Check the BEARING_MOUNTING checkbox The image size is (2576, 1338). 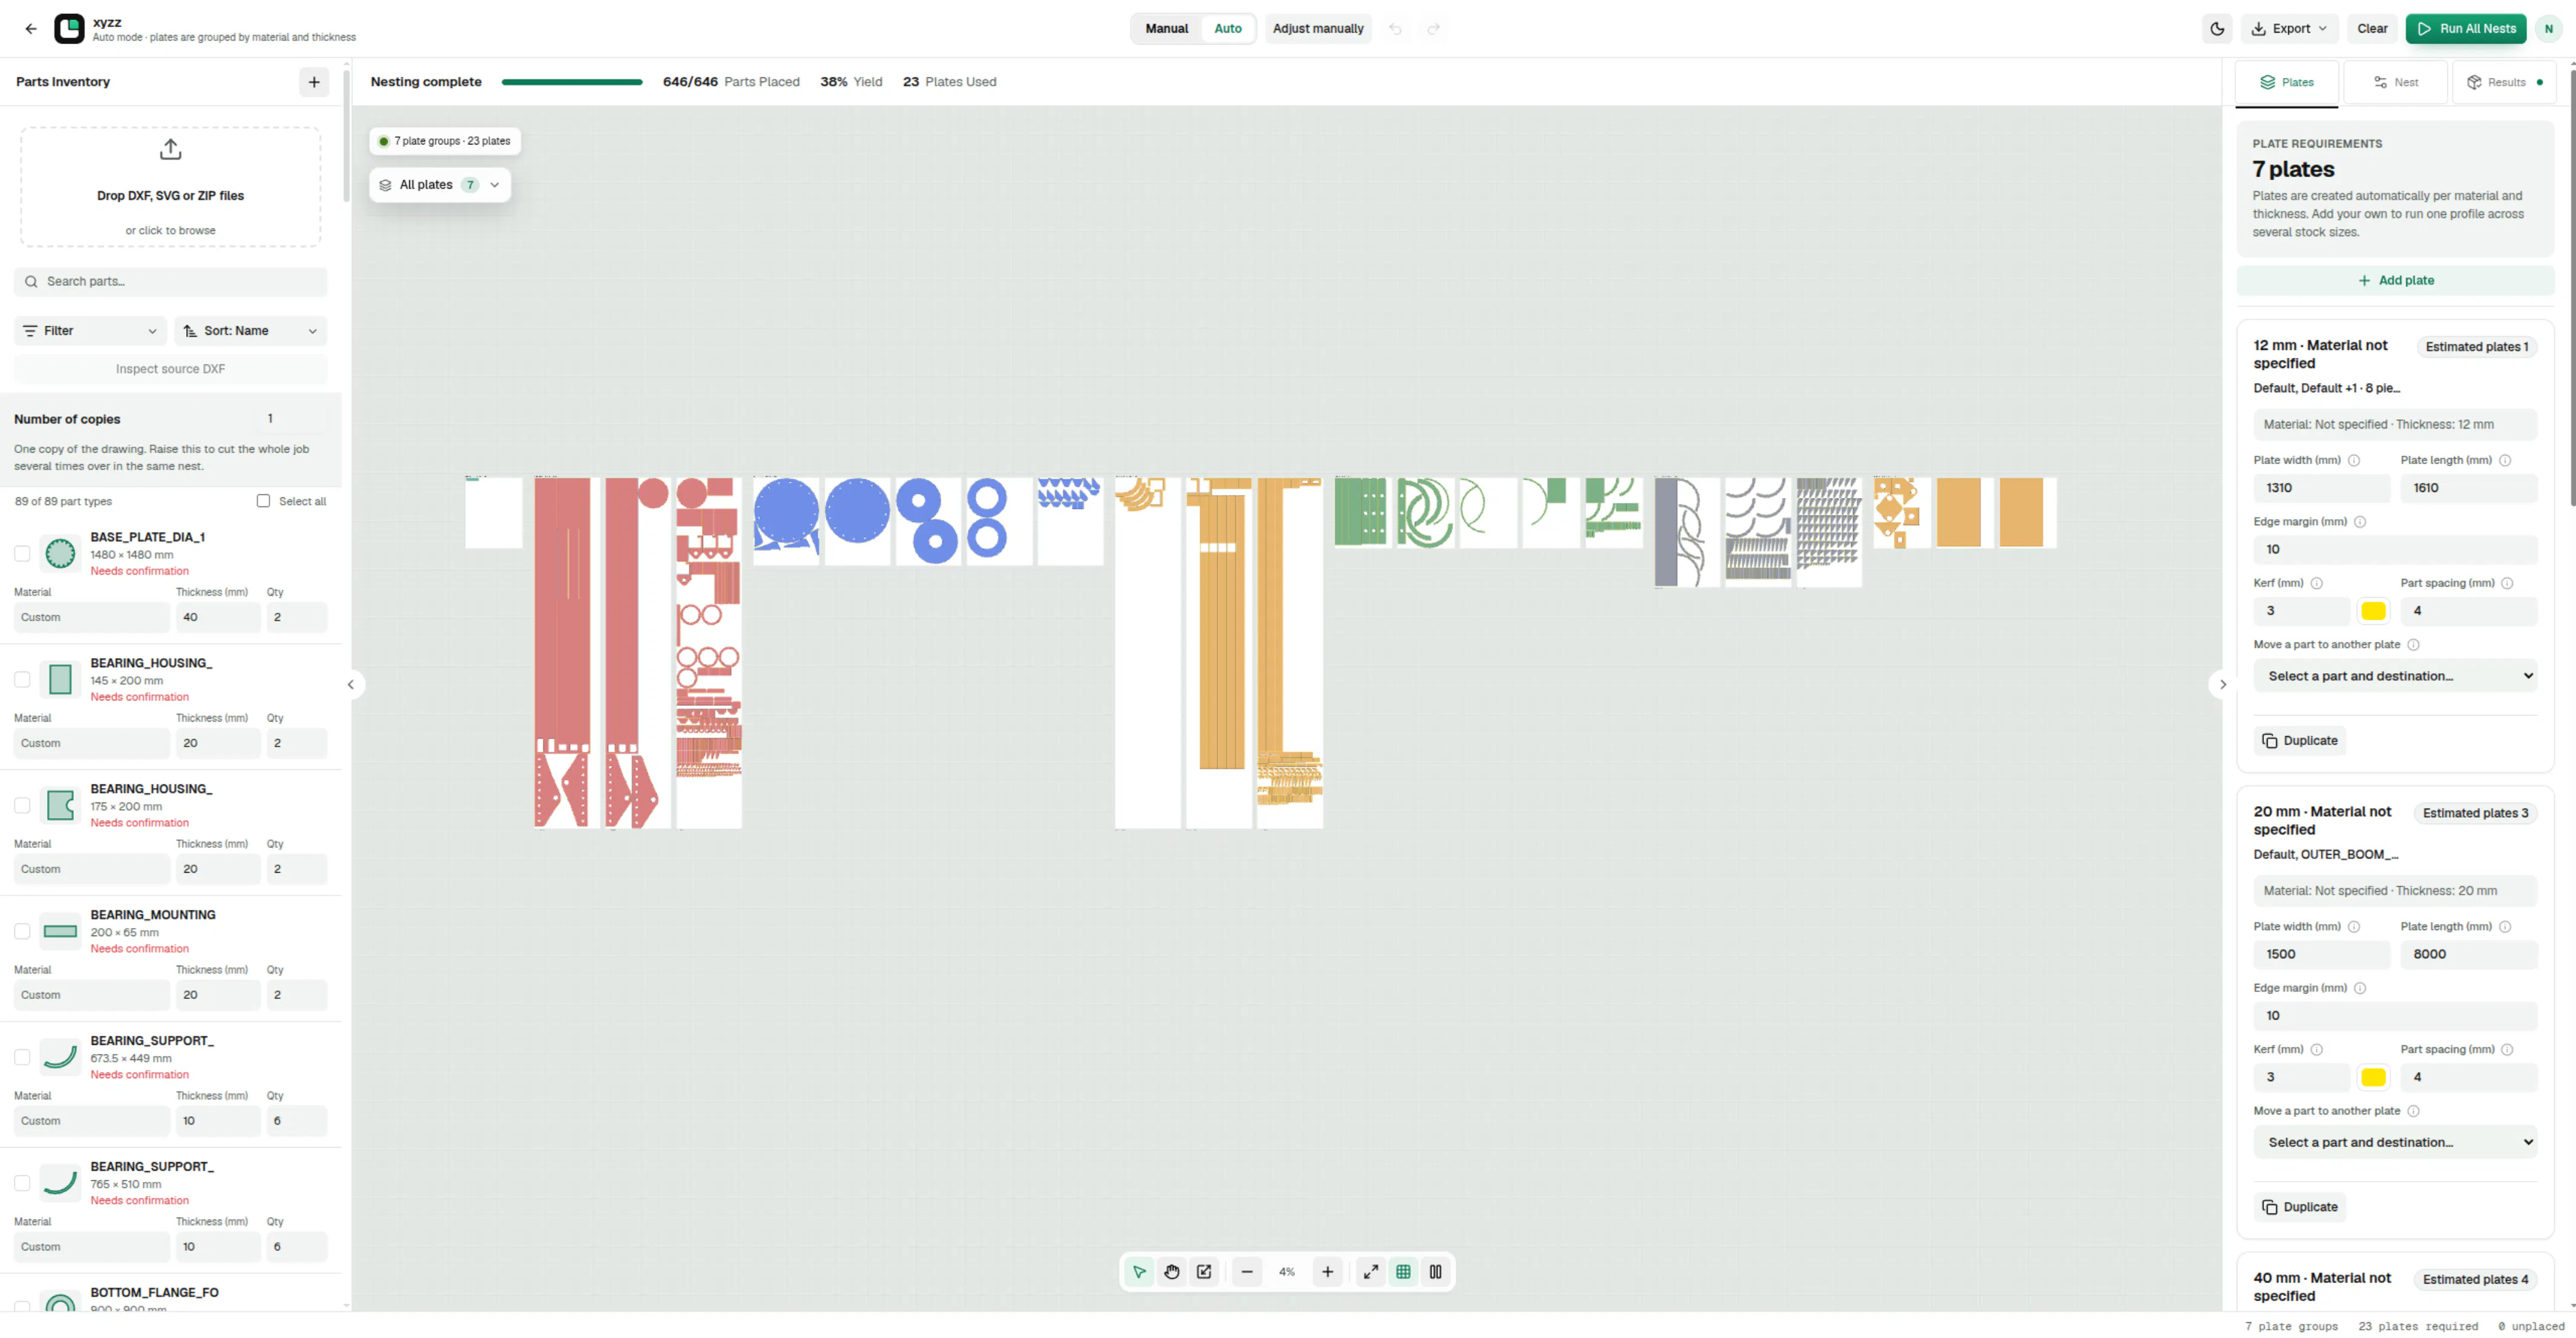tap(22, 931)
